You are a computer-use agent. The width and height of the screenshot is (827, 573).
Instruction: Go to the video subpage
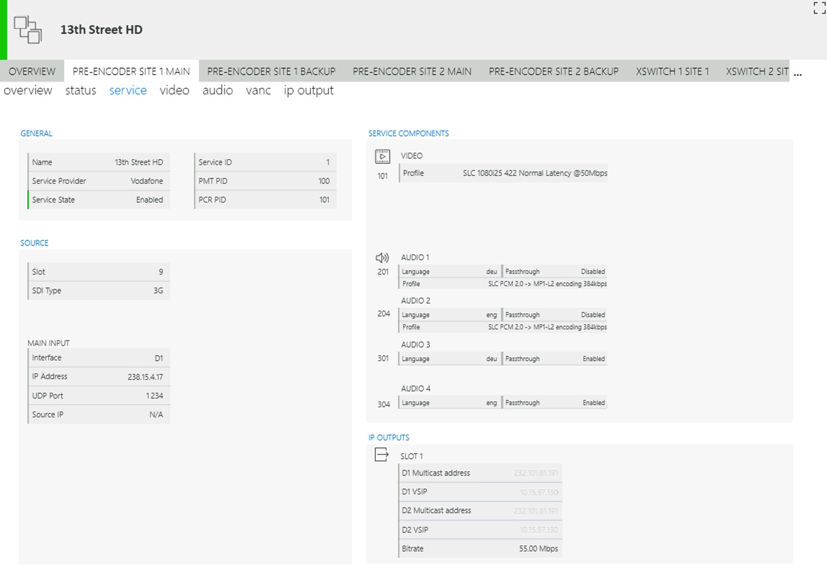coord(174,90)
